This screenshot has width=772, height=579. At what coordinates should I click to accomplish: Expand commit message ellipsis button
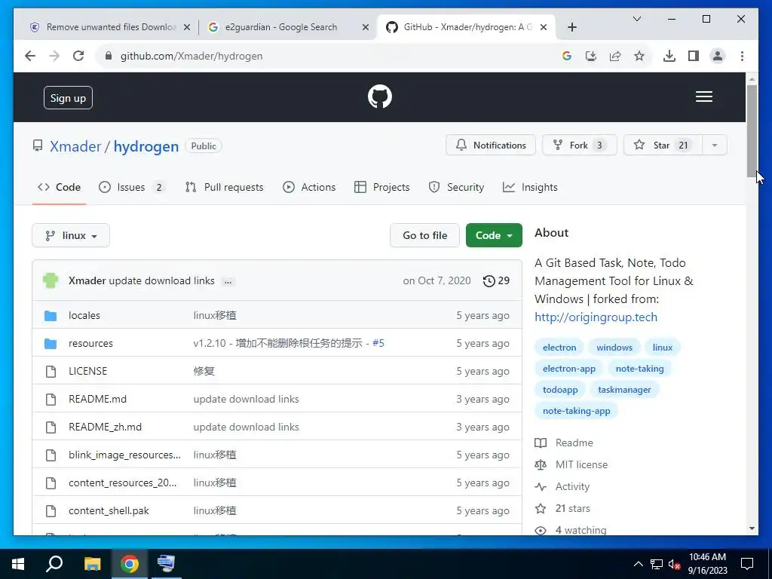coord(228,282)
